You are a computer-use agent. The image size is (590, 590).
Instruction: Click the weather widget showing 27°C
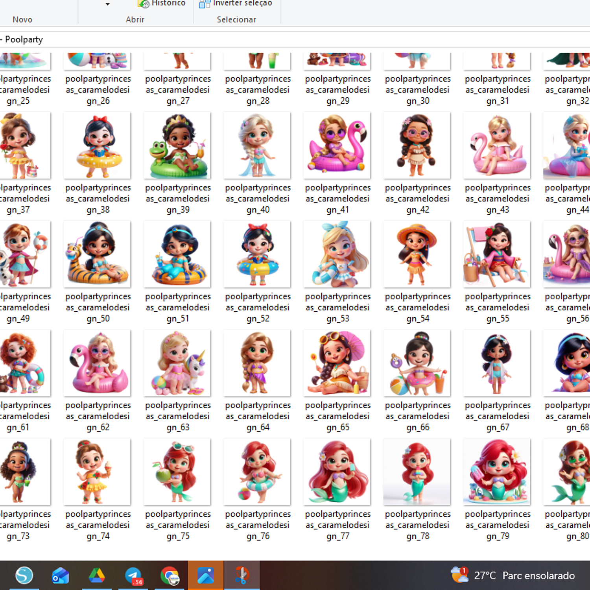513,575
